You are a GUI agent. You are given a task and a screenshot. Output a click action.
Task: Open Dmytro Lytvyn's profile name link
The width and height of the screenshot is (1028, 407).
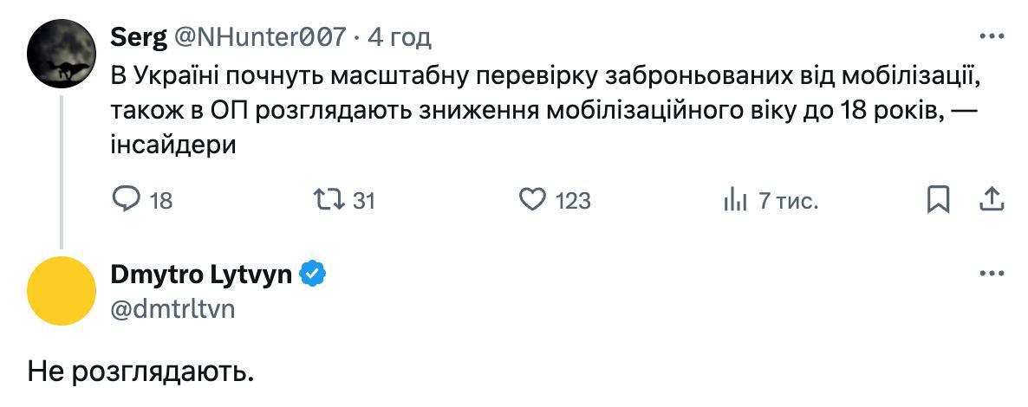click(x=201, y=275)
